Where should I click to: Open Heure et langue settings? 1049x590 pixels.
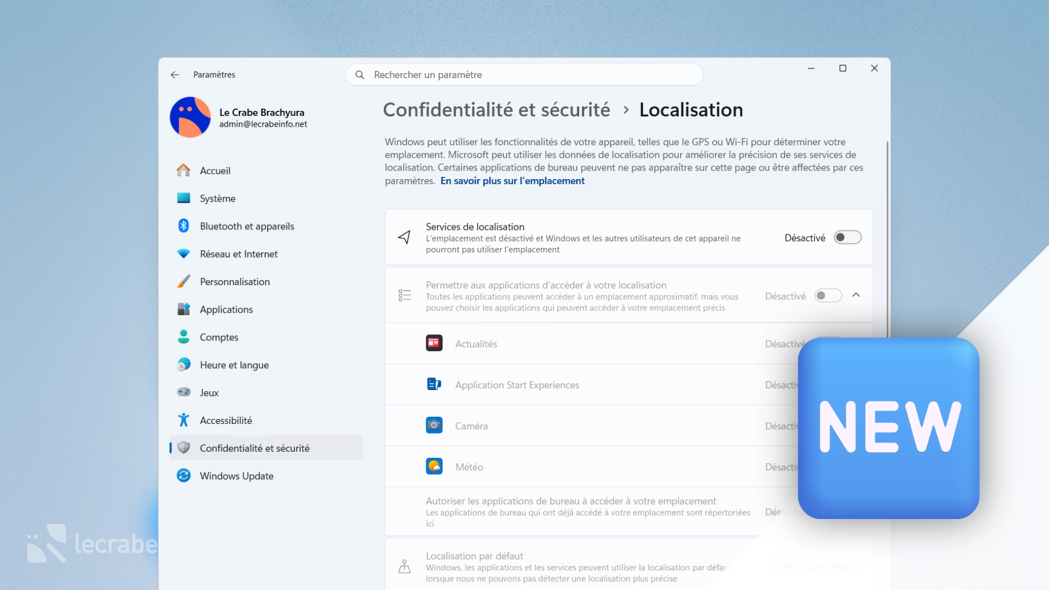pyautogui.click(x=266, y=365)
